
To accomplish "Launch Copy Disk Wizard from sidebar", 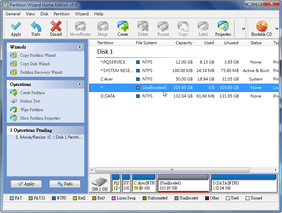I will [x=35, y=64].
